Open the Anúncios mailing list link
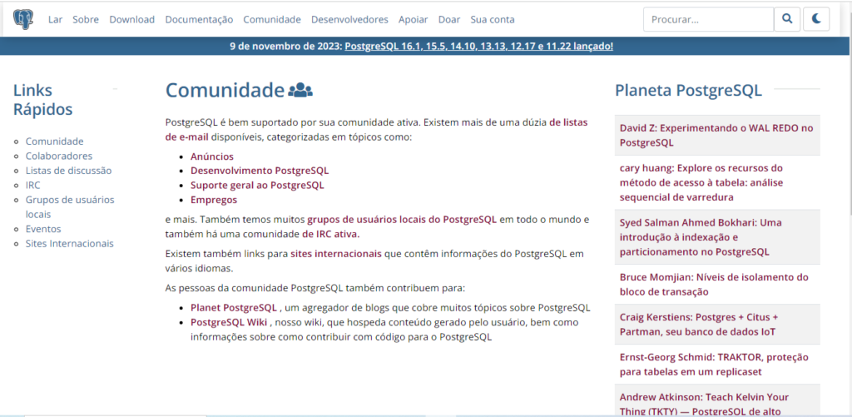This screenshot has width=852, height=417. [212, 156]
